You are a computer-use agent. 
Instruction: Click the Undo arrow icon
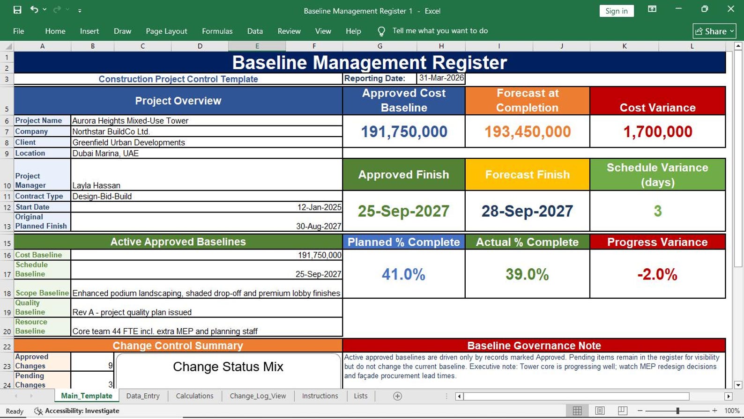point(34,9)
